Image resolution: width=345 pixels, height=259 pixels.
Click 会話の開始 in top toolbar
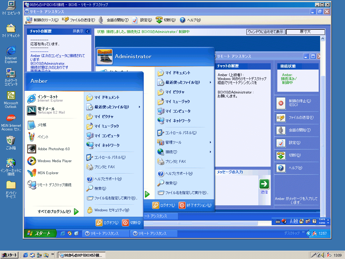pos(114,20)
